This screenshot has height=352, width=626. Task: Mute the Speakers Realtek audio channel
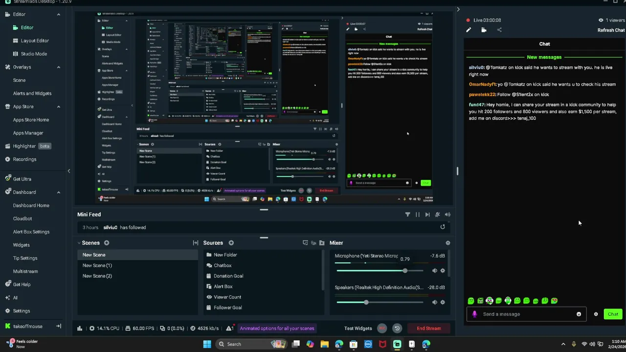(434, 302)
